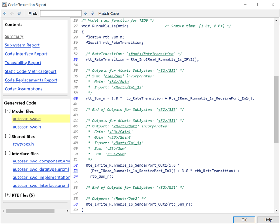Open the rtwtypes.h shared file

point(23,144)
